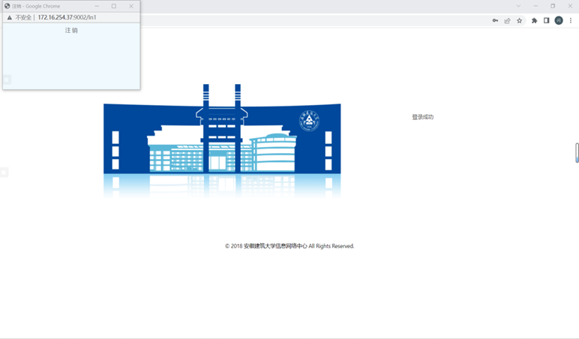
Task: Restore down the main Chrome window
Action: [553, 6]
